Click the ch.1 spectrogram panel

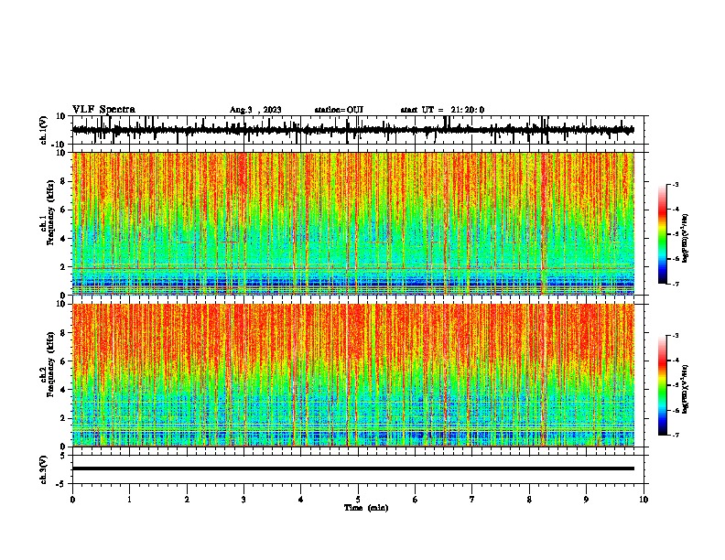pyautogui.click(x=353, y=223)
